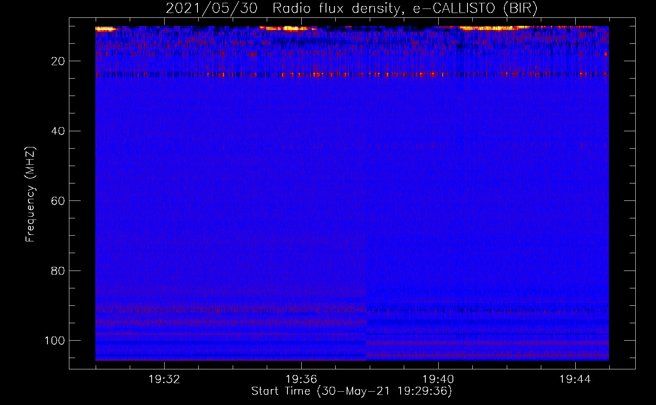The width and height of the screenshot is (656, 405).
Task: Click the y-axis tick label '20'
Action: click(58, 61)
